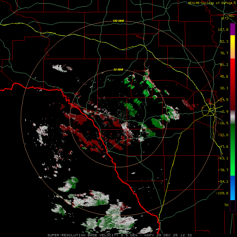Click the 107.8 velocity scale value
The width and height of the screenshot is (237, 237).
(223, 29)
